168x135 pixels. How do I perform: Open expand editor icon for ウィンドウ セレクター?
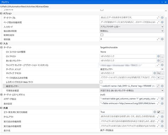tap(158, 65)
